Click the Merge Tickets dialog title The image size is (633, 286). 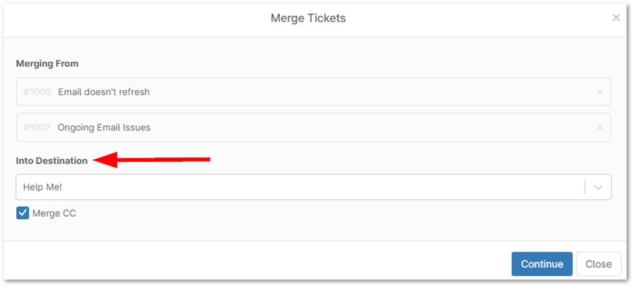click(x=308, y=18)
